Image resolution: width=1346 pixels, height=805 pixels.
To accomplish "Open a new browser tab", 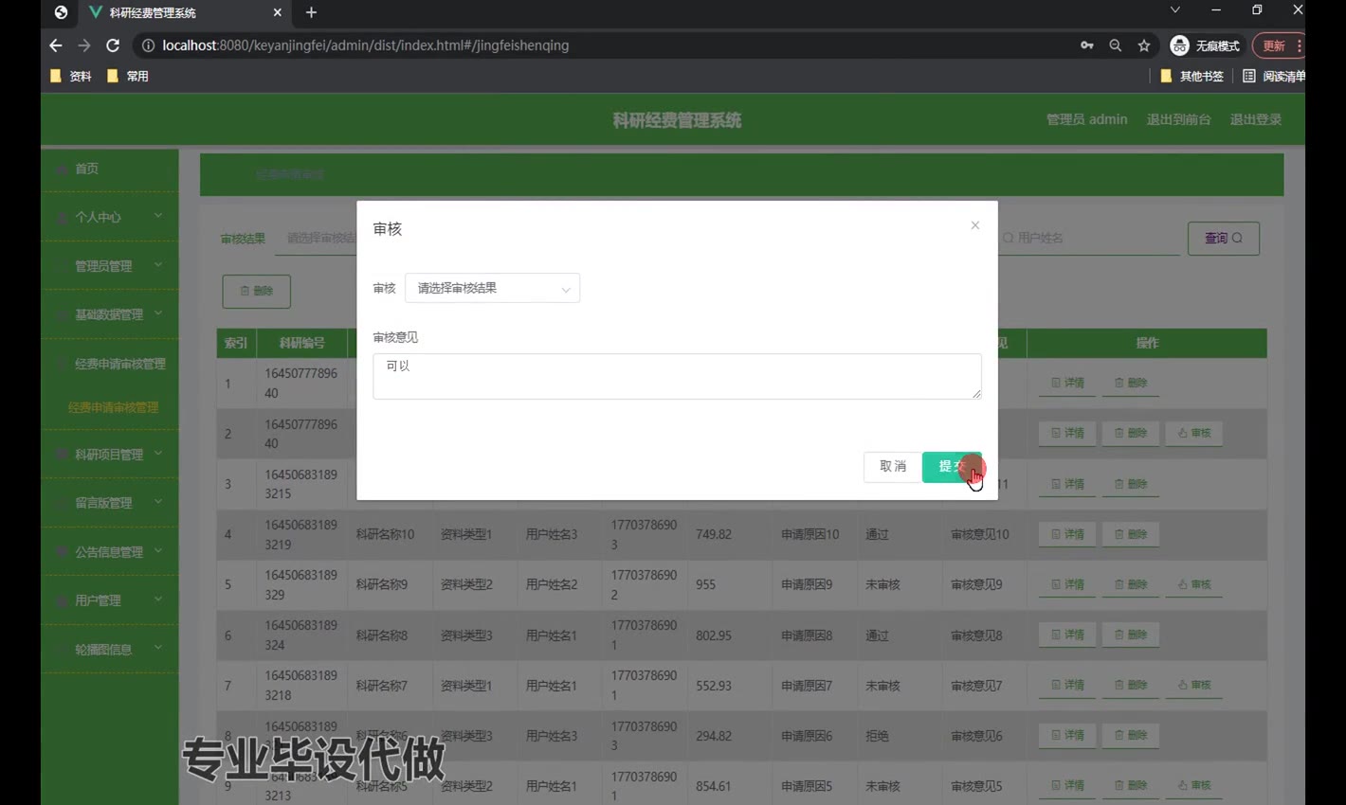I will click(x=311, y=12).
